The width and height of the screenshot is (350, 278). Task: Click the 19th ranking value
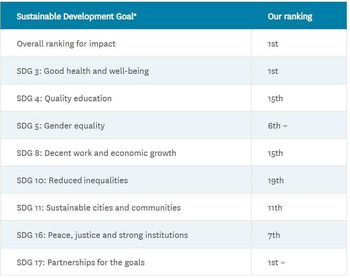pos(276,180)
